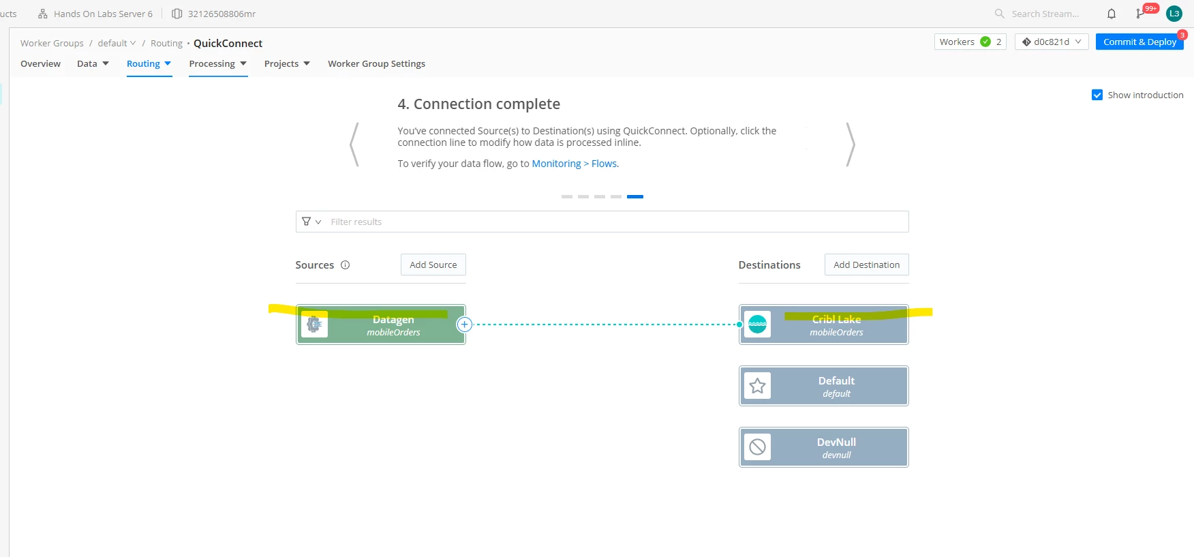Click the notifications bell icon
The height and width of the screenshot is (557, 1194).
pos(1112,14)
